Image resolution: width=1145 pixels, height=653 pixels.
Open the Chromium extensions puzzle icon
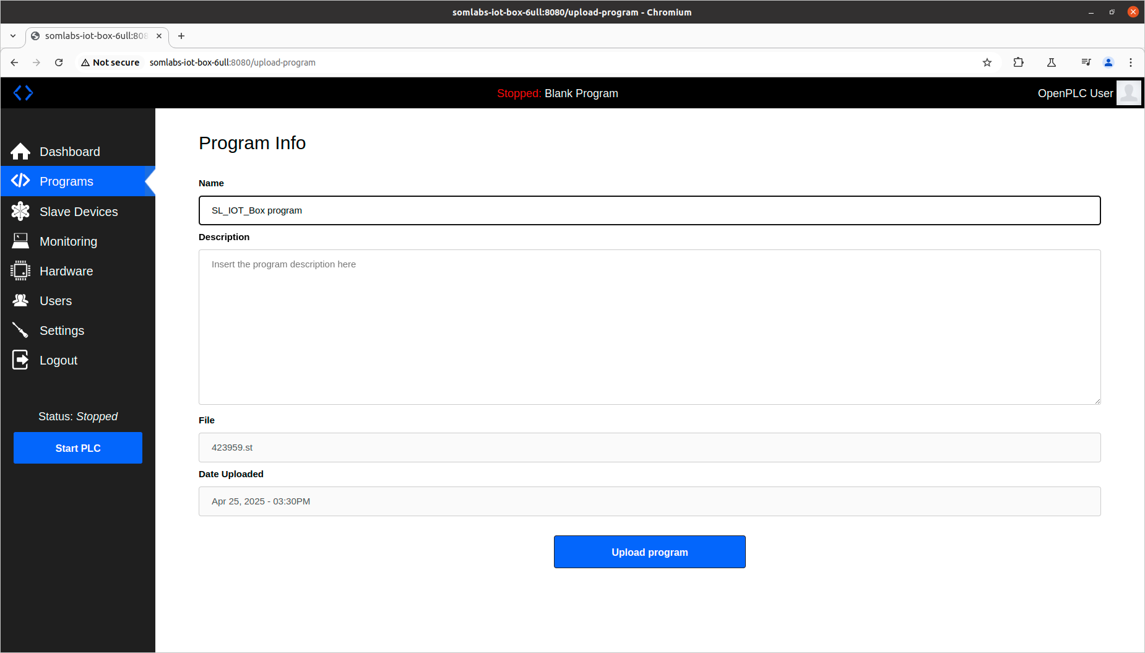point(1018,63)
